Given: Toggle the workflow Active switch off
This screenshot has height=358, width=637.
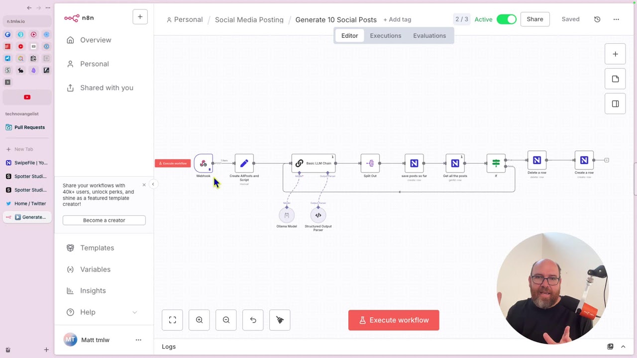Looking at the screenshot, I should (x=506, y=19).
